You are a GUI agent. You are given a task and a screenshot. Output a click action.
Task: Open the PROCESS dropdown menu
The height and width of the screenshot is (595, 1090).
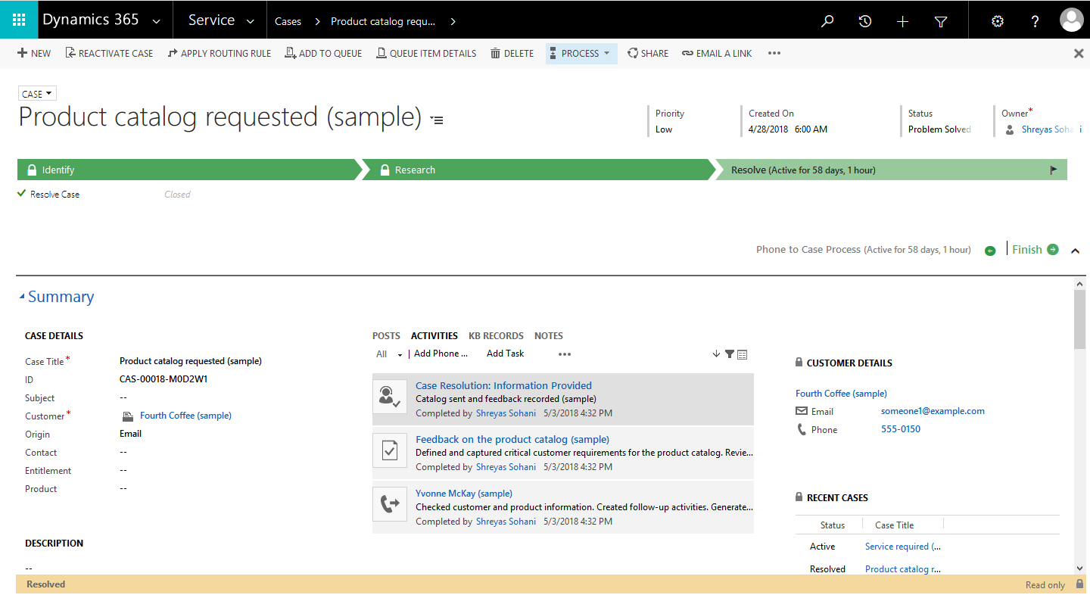(581, 54)
